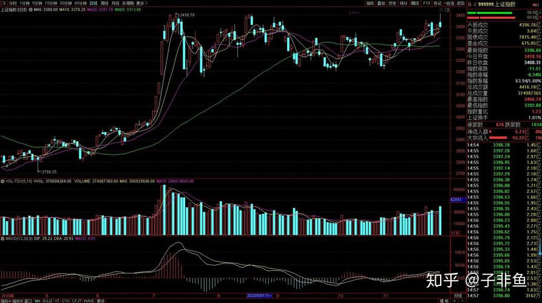Switch to the 60分钟 timeframe
542x303 pixels.
[80, 3]
